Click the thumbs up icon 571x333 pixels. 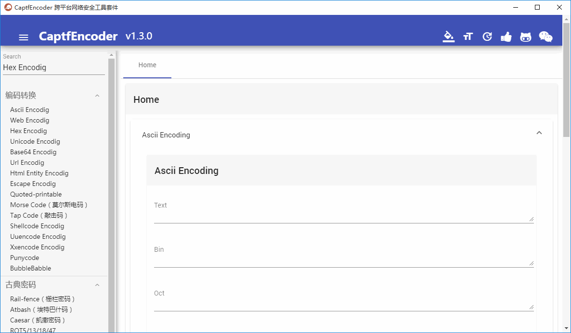506,37
